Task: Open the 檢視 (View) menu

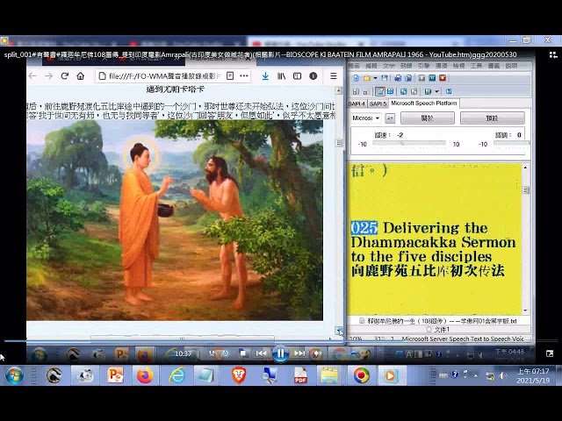Action: [x=458, y=66]
